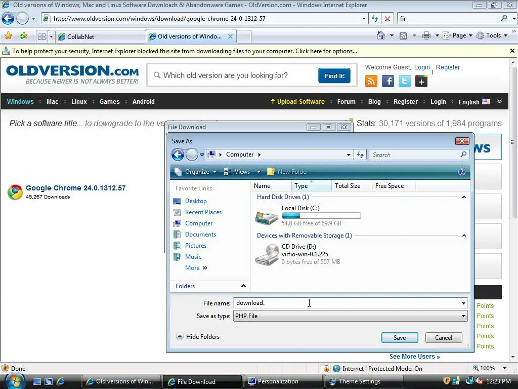518x389 pixels.
Task: Open the Android section in site menu
Action: point(143,101)
